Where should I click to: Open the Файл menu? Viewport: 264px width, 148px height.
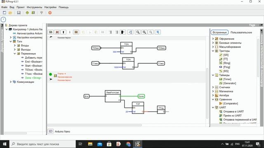click(x=4, y=7)
